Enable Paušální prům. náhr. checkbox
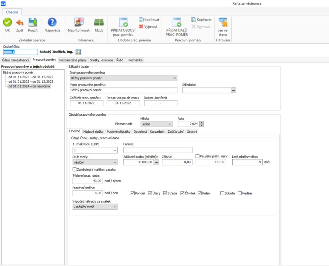Screen dimensions: 329x266 point(198,156)
